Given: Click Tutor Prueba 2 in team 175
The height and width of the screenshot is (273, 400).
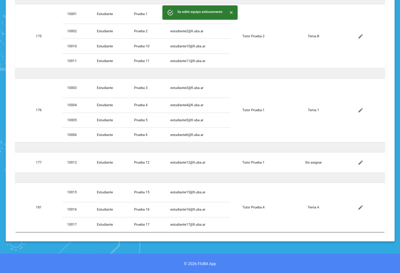Looking at the screenshot, I should [x=253, y=36].
